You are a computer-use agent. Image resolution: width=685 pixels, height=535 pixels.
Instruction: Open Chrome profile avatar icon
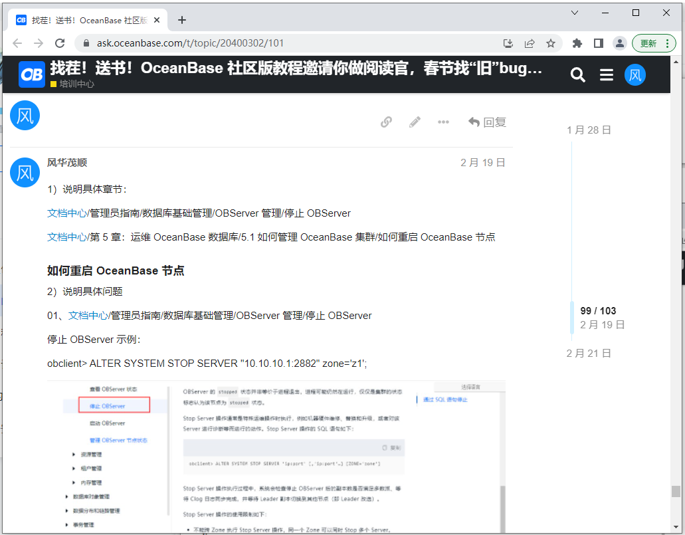pos(619,43)
